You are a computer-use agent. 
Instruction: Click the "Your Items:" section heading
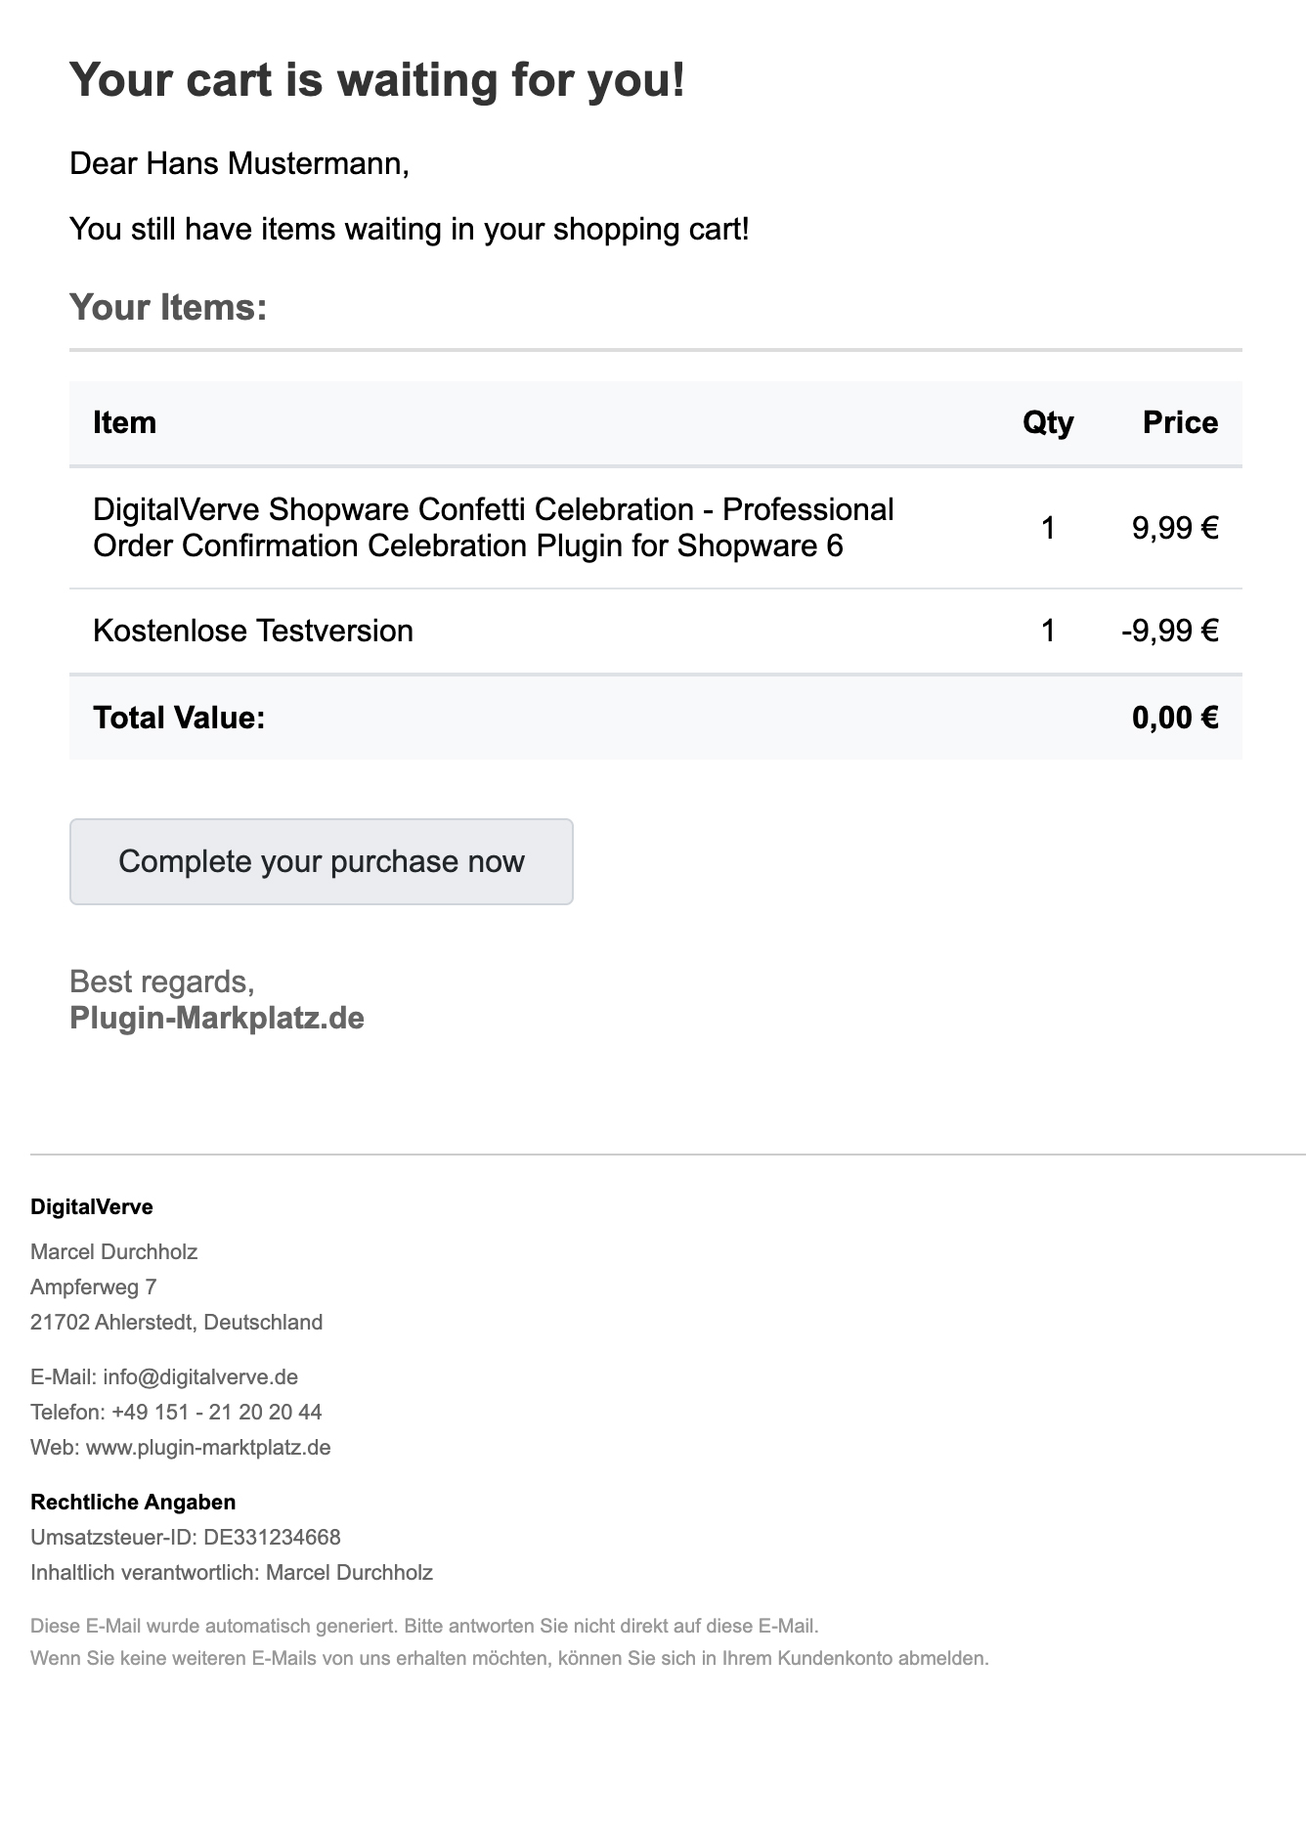point(168,307)
